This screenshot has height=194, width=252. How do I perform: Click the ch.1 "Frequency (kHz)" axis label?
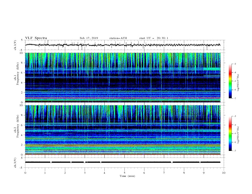pyautogui.click(x=18, y=73)
